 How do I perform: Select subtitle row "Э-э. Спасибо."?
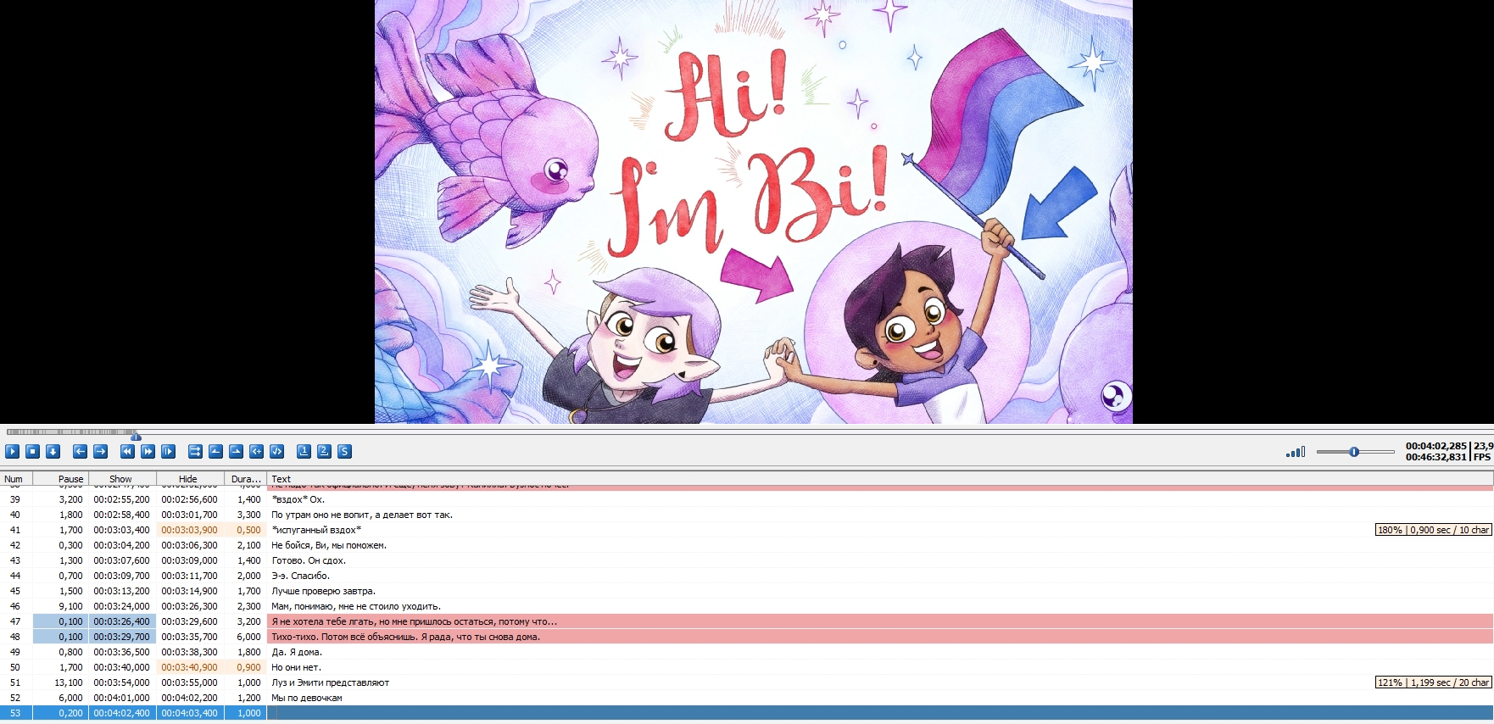point(747,576)
